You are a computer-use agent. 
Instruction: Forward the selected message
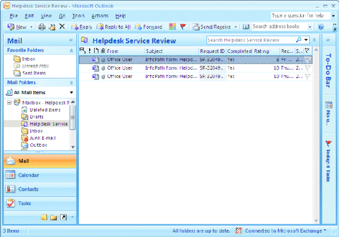(x=148, y=27)
